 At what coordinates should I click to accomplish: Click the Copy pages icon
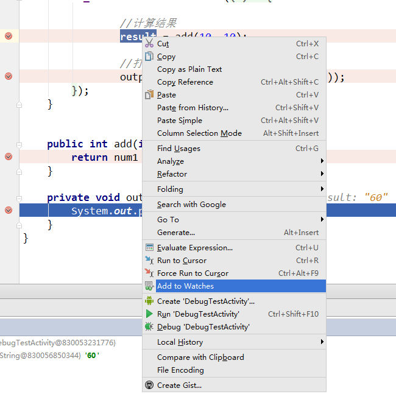tap(149, 56)
